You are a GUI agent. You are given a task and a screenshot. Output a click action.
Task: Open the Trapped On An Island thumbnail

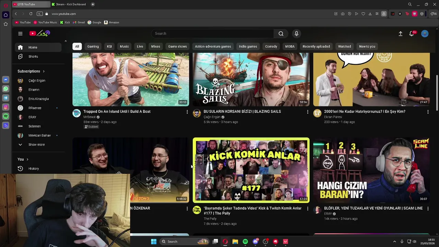pyautogui.click(x=131, y=79)
